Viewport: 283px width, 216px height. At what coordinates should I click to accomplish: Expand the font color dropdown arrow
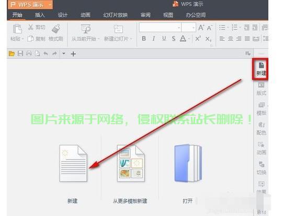pyautogui.click(x=189, y=39)
